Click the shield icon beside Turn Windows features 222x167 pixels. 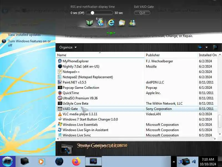click(4, 41)
